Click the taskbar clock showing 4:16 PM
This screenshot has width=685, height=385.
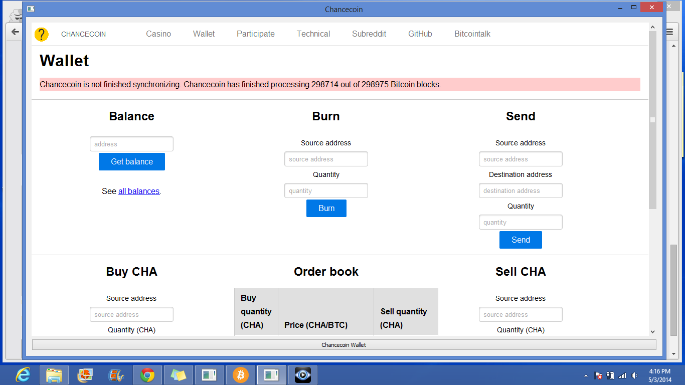click(x=659, y=375)
